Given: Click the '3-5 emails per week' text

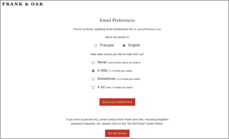Looking at the screenshot, I should tap(128, 79).
